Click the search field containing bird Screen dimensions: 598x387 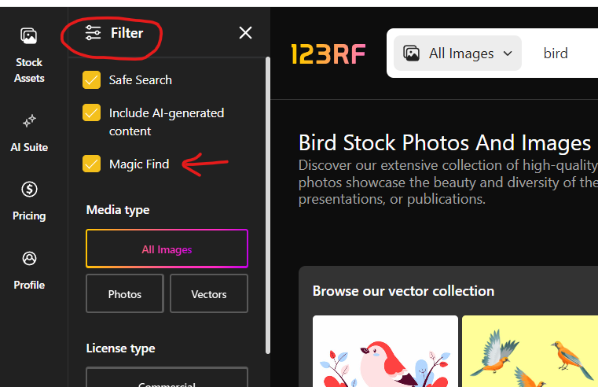pyautogui.click(x=566, y=53)
